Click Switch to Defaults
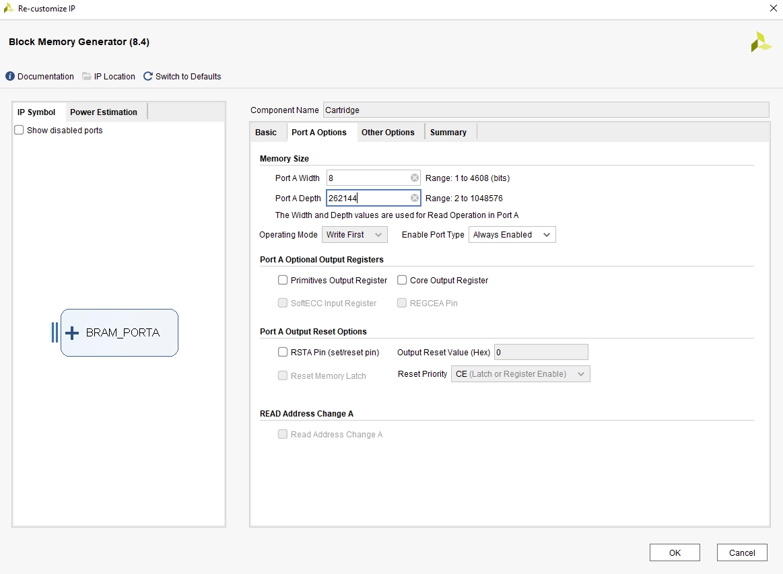 tap(189, 76)
